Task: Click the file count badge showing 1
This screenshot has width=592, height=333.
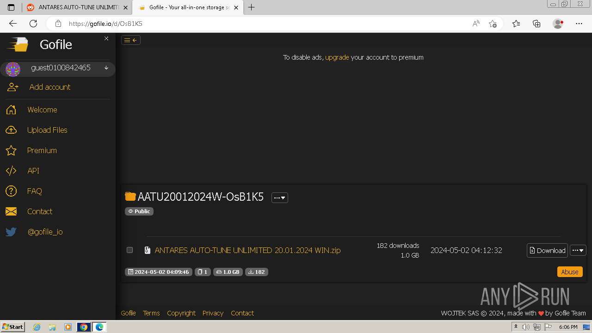Action: click(203, 272)
